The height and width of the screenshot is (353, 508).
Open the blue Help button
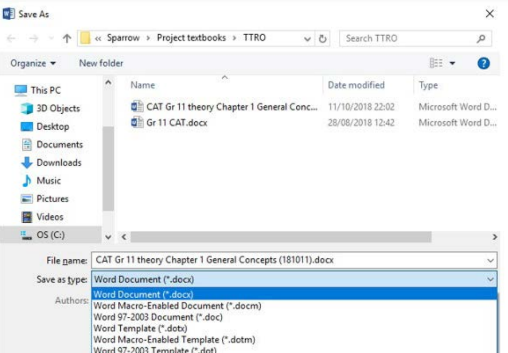484,63
